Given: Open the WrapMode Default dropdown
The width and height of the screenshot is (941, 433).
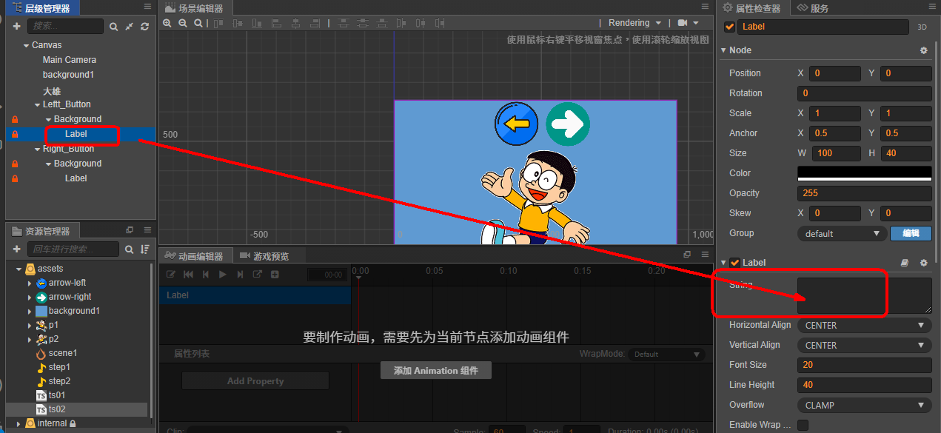Looking at the screenshot, I should tap(666, 354).
